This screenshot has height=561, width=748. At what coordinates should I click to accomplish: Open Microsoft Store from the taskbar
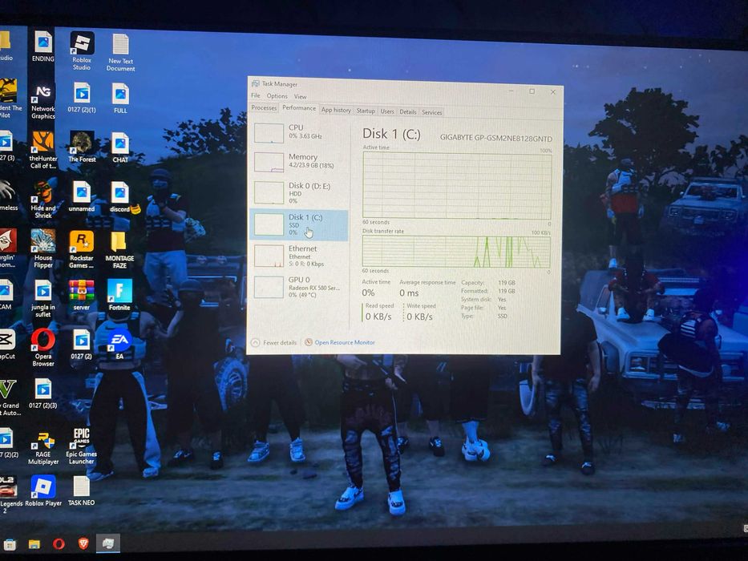click(10, 544)
